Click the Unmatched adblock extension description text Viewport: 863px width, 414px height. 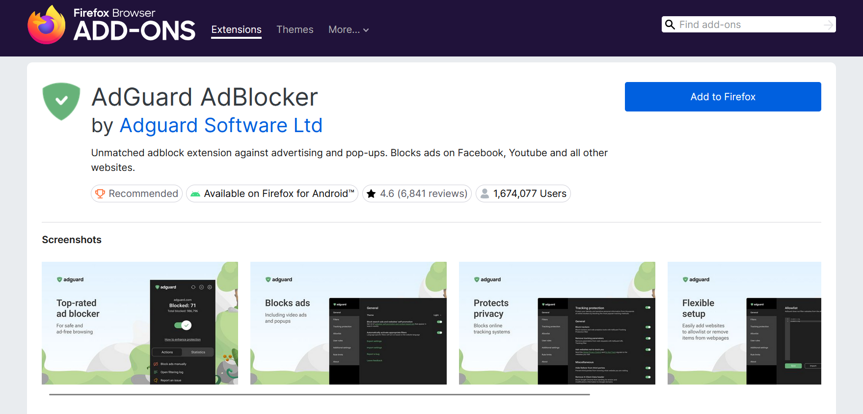350,160
